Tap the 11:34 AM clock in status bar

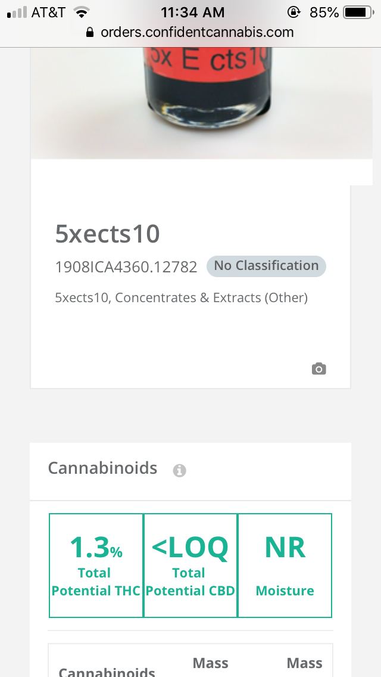coord(193,13)
